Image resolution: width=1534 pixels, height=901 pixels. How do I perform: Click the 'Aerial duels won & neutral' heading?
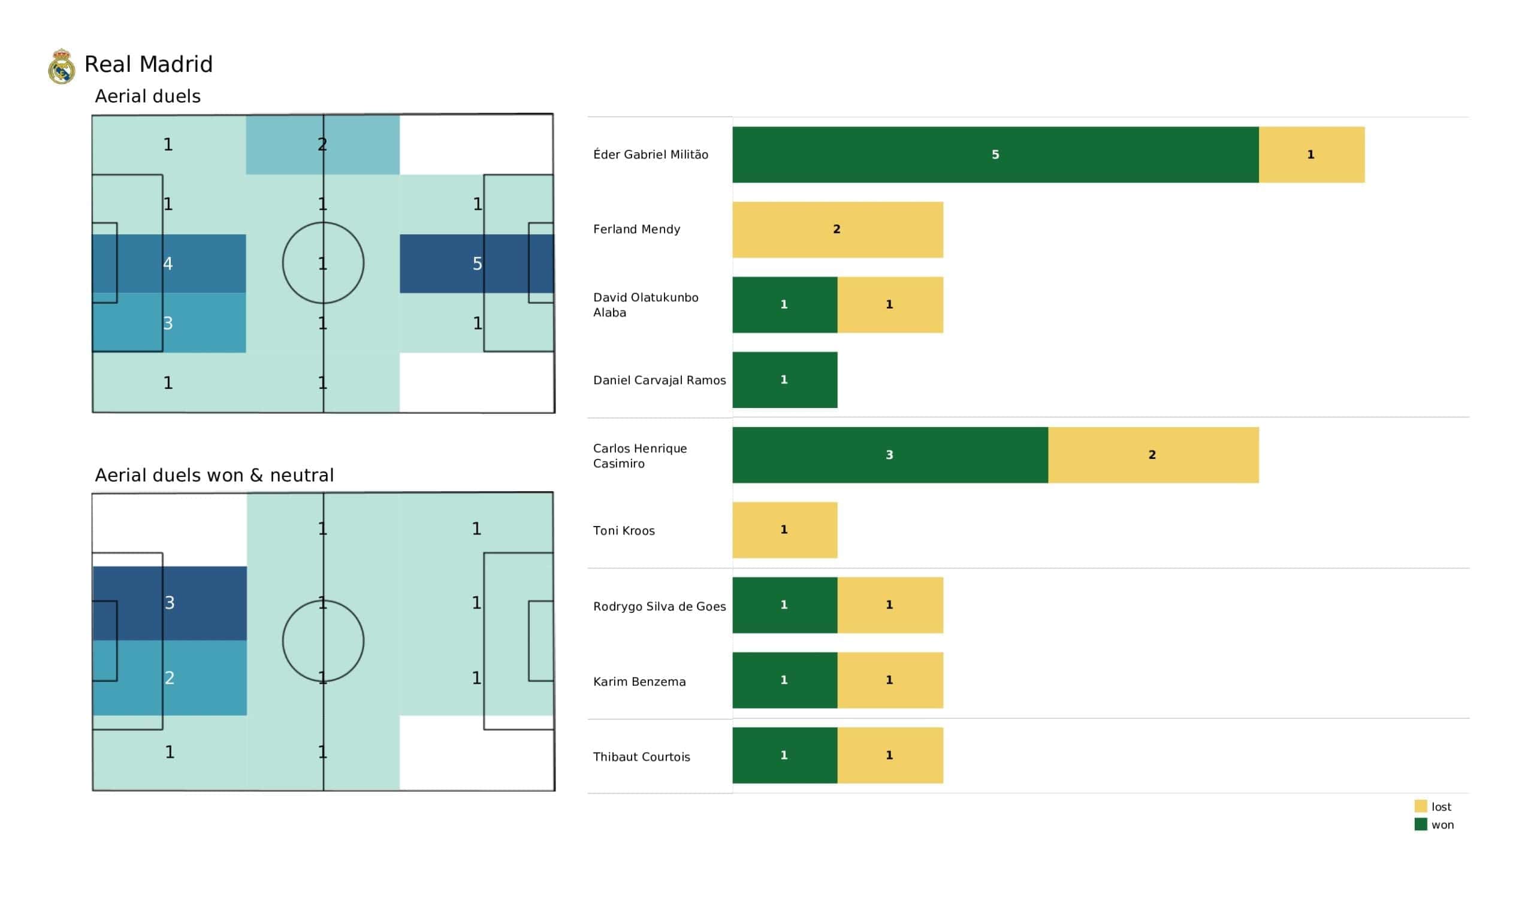tap(215, 476)
